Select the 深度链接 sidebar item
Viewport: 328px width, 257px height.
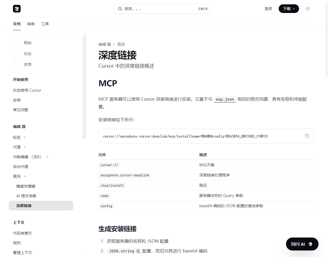click(41, 206)
